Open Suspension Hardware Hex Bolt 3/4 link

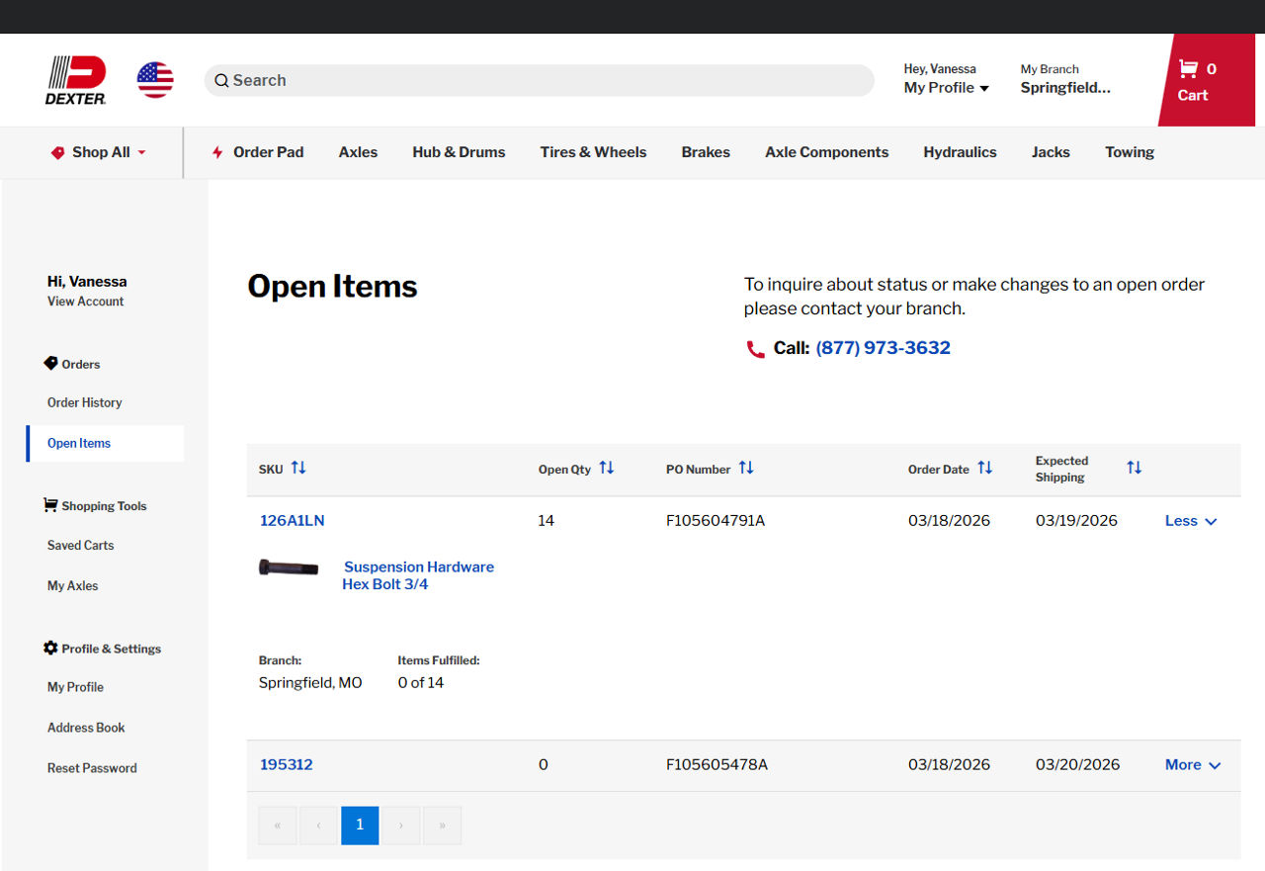tap(418, 575)
